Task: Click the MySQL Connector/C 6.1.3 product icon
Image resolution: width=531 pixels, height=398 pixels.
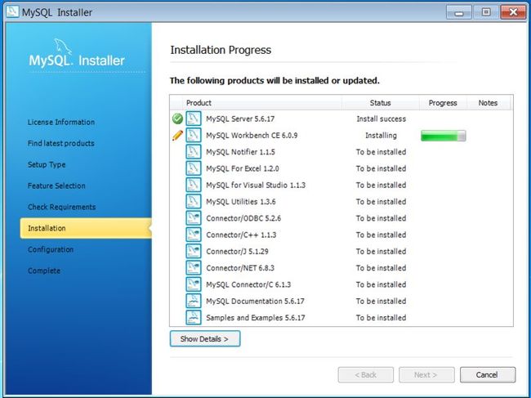Action: point(194,284)
